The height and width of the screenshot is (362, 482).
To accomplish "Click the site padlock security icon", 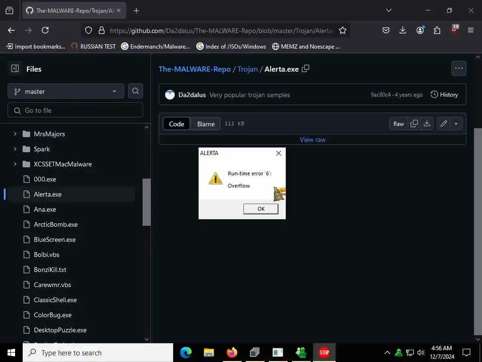I will pyautogui.click(x=102, y=30).
